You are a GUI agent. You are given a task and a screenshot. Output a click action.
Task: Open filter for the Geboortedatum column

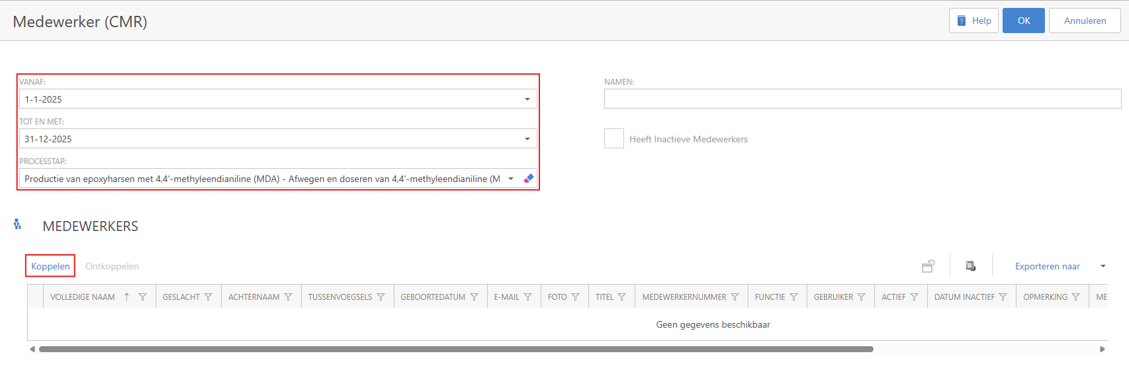click(474, 297)
